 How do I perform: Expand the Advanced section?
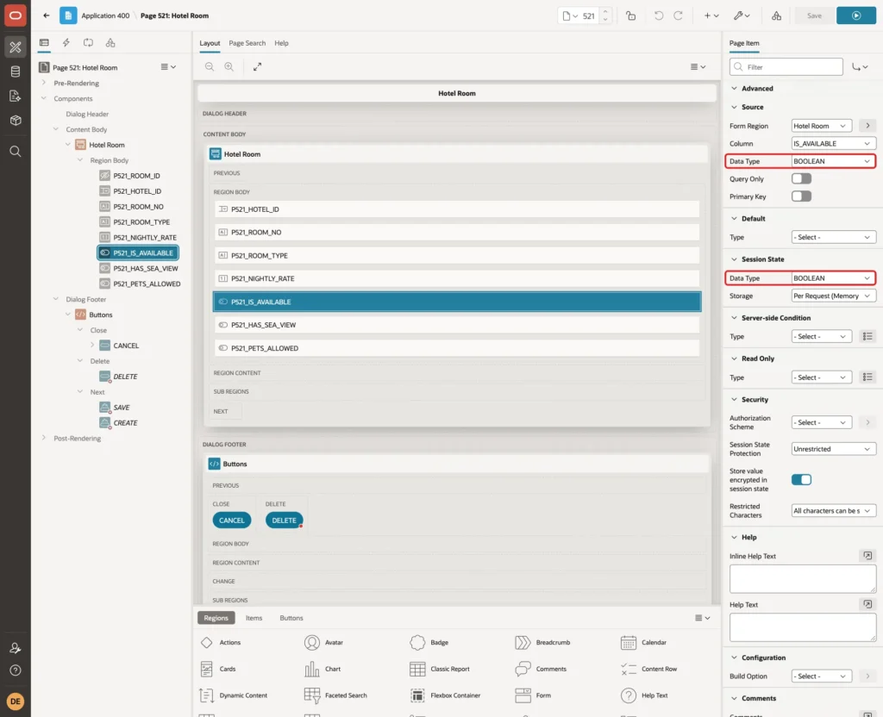click(734, 89)
